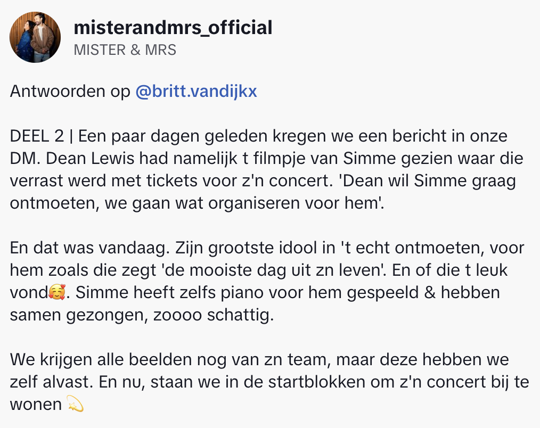Click the dizzy star emoji after 'wonen'
The width and height of the screenshot is (540, 428).
point(76,405)
